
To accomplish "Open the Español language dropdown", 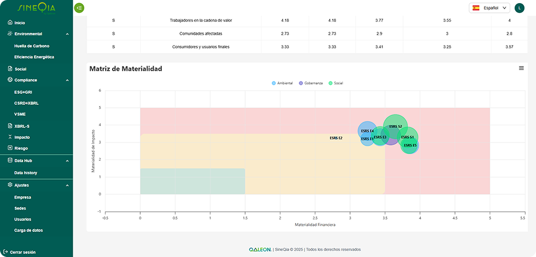I will pyautogui.click(x=489, y=8).
